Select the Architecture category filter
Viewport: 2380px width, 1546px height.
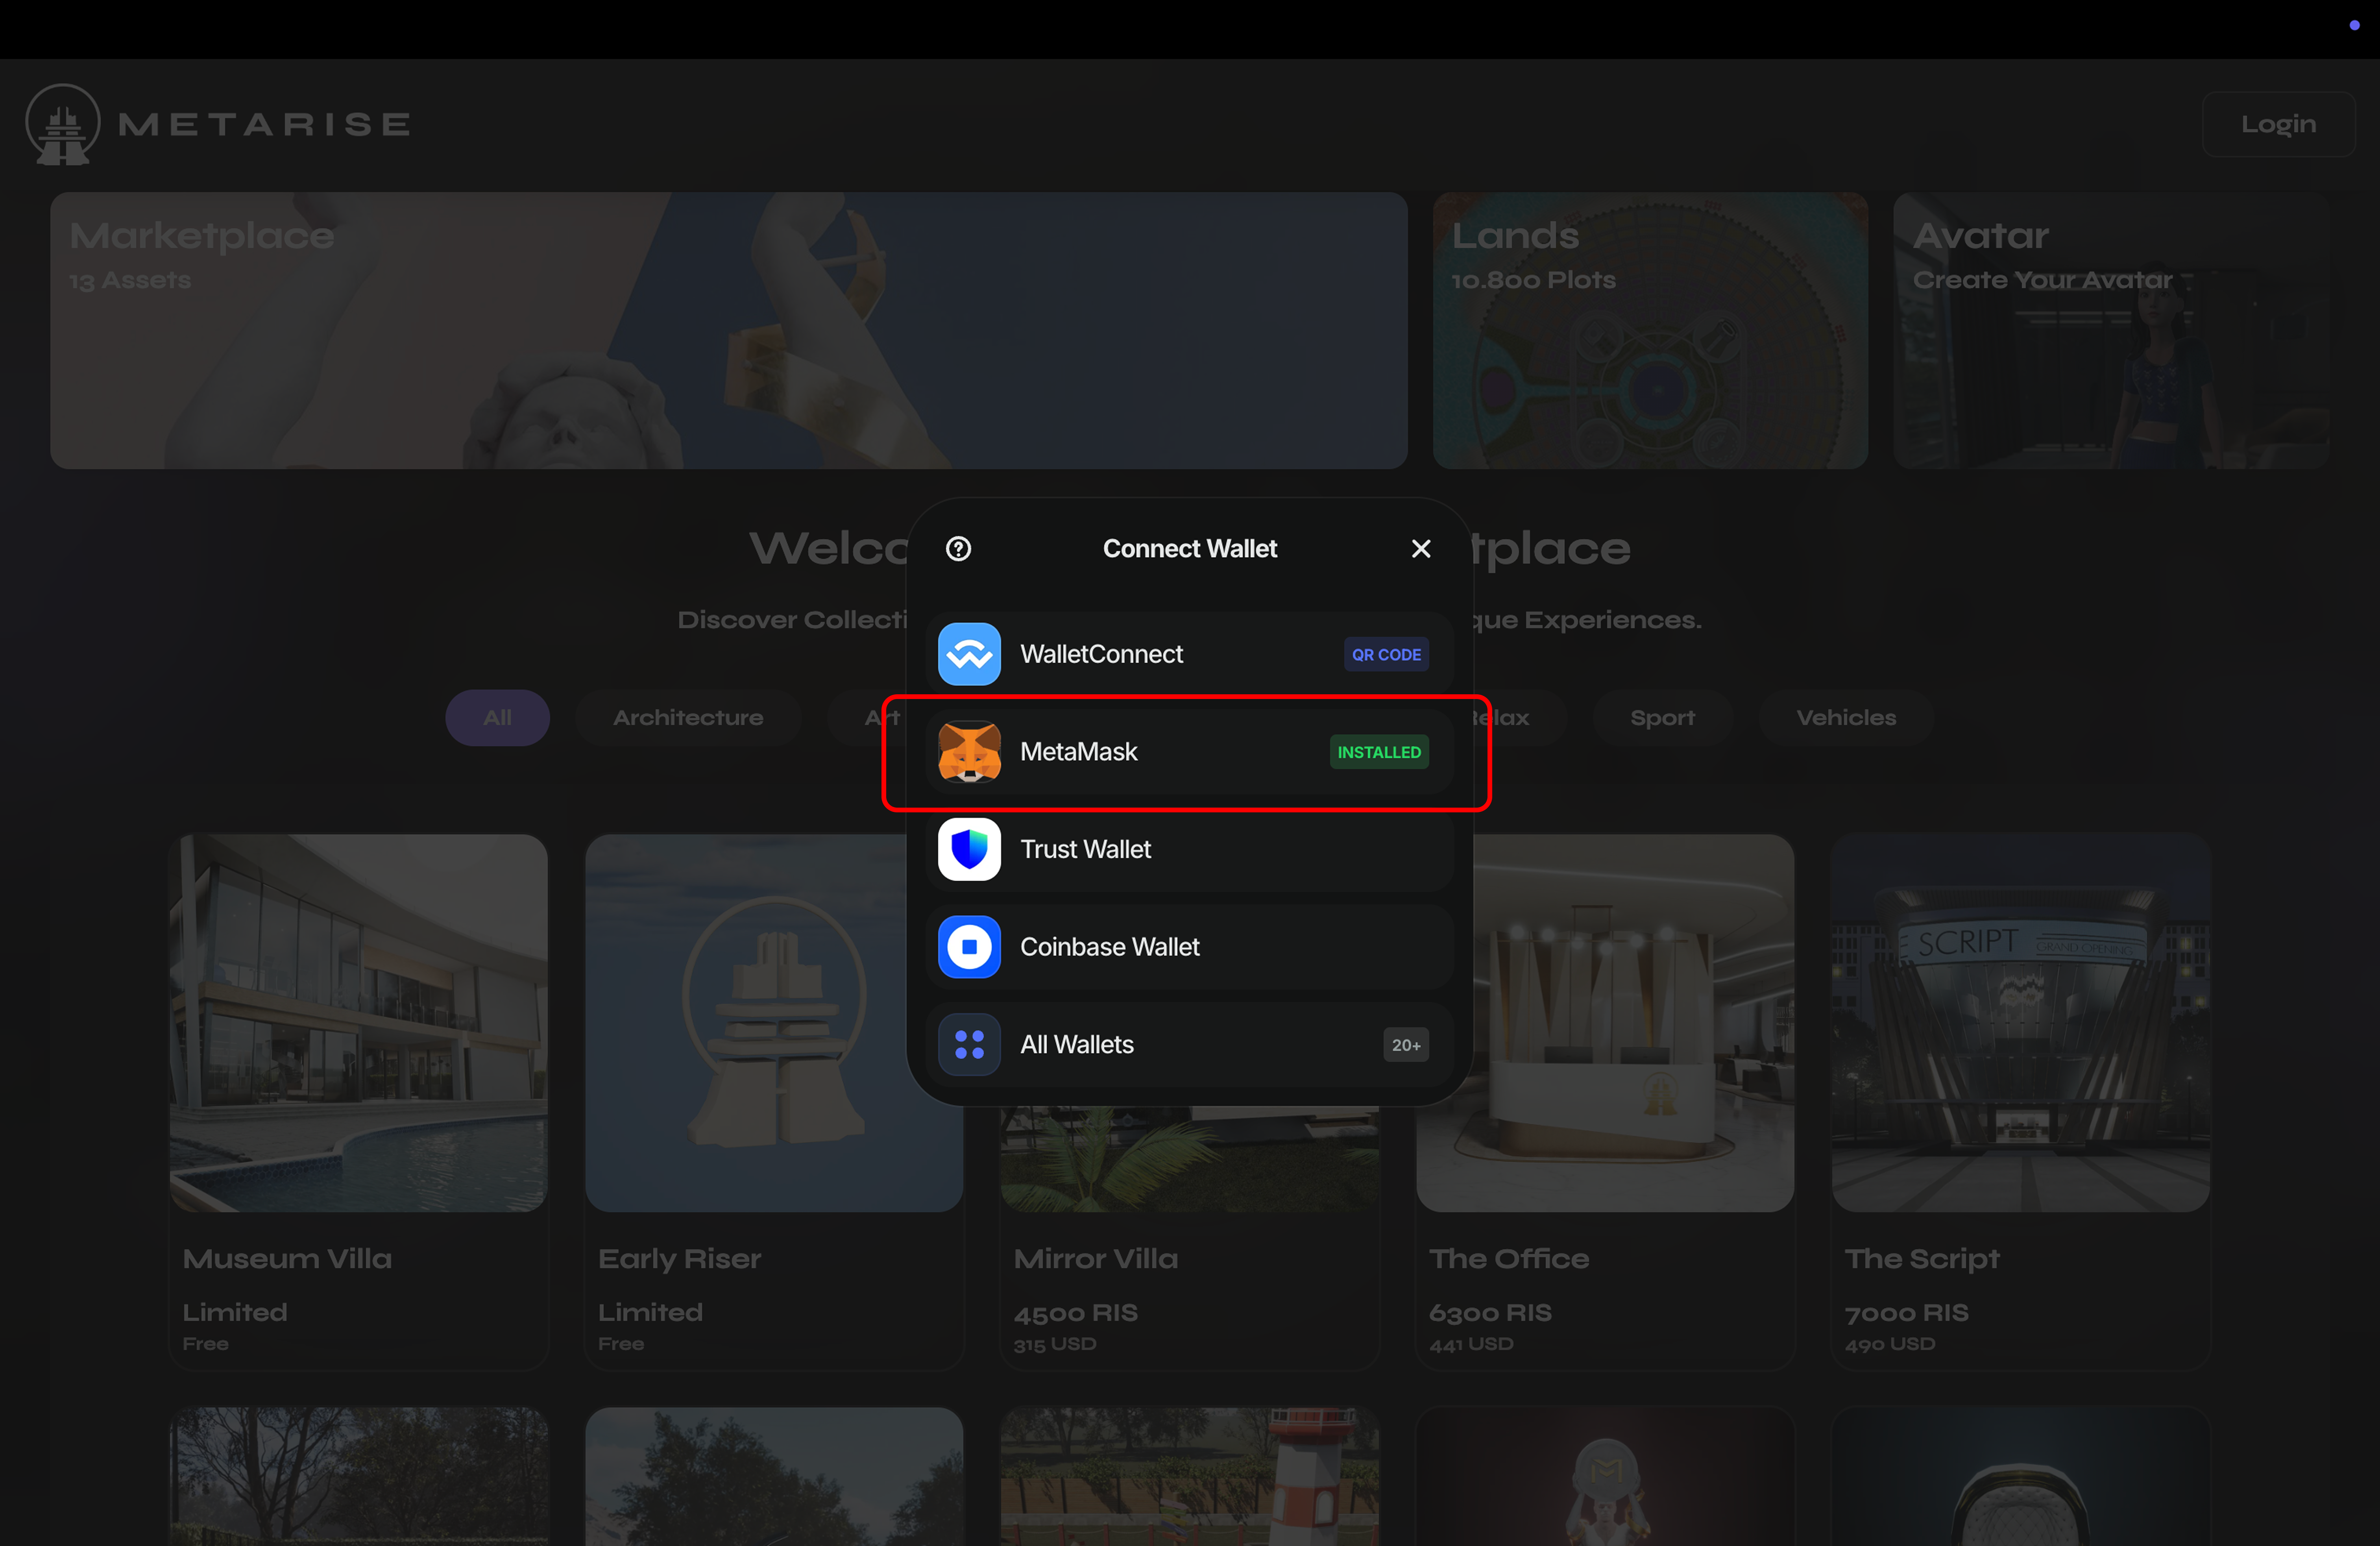pyautogui.click(x=688, y=718)
